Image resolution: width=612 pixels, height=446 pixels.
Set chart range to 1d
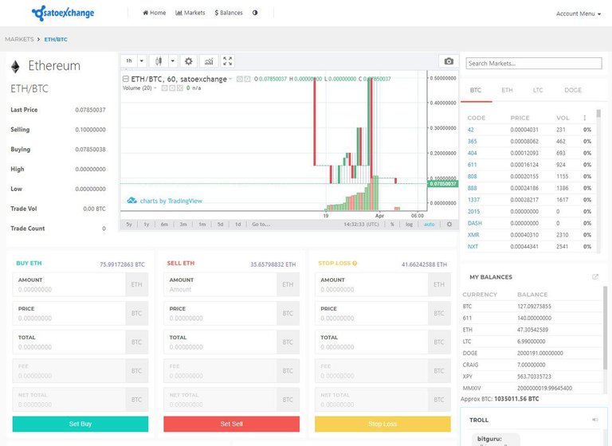pyautogui.click(x=237, y=225)
